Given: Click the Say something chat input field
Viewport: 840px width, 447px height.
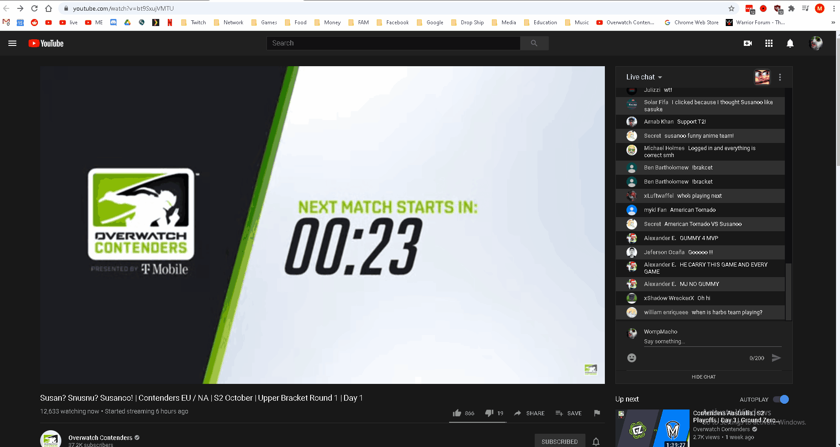Looking at the screenshot, I should point(688,341).
